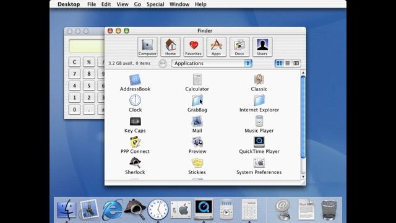Screen dimensions: 396x223
Task: Open System Preferences in Finder window
Action: 259,163
